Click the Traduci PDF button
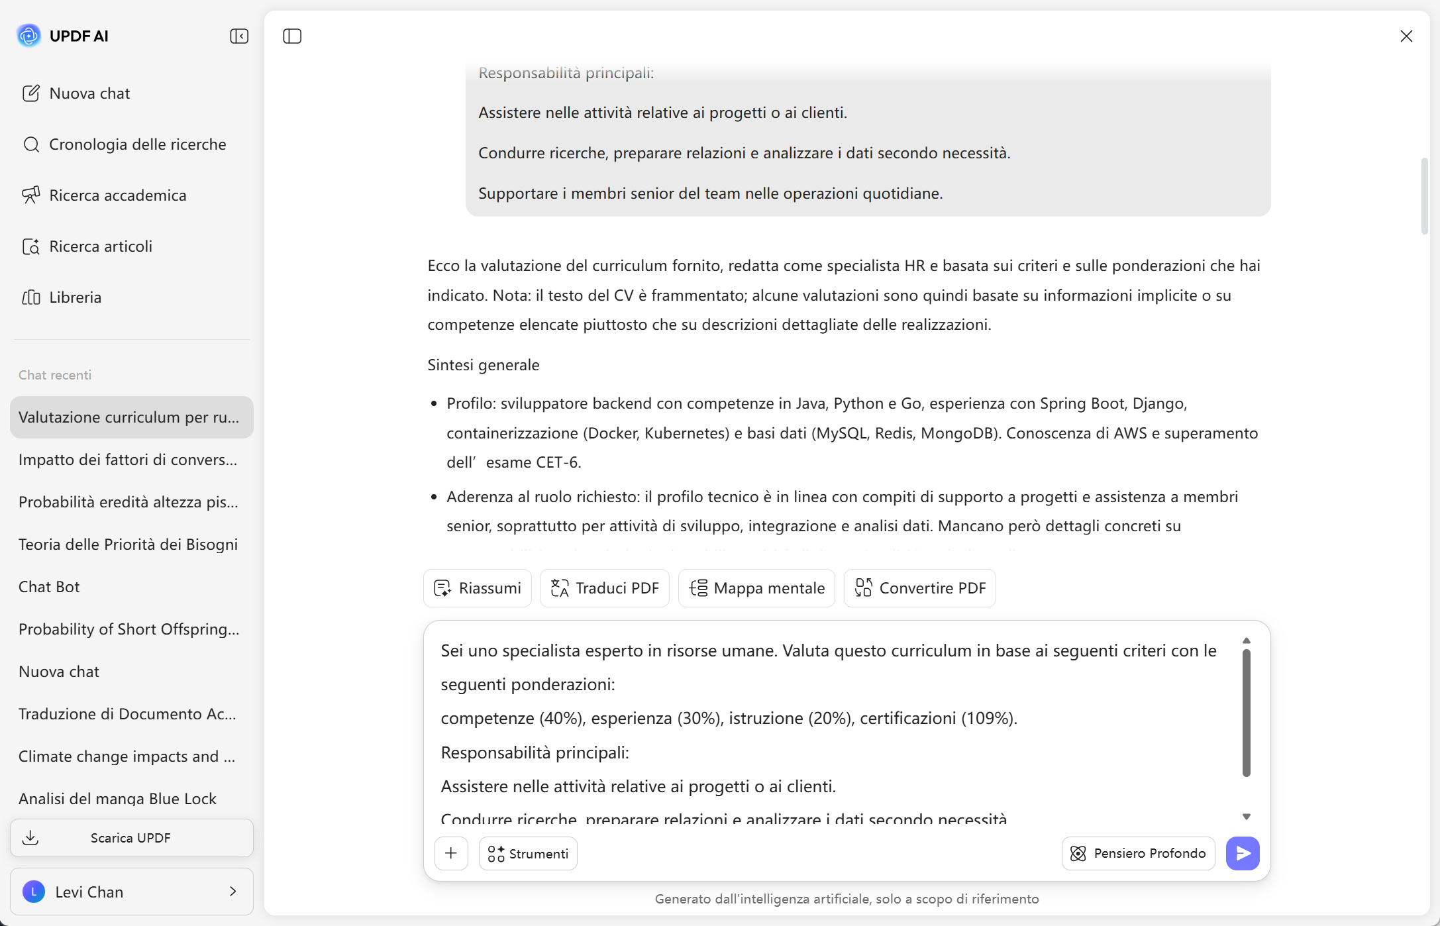 (604, 588)
